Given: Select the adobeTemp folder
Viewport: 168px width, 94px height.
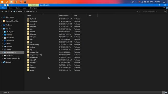Looking at the screenshot, I should pos(33,21).
